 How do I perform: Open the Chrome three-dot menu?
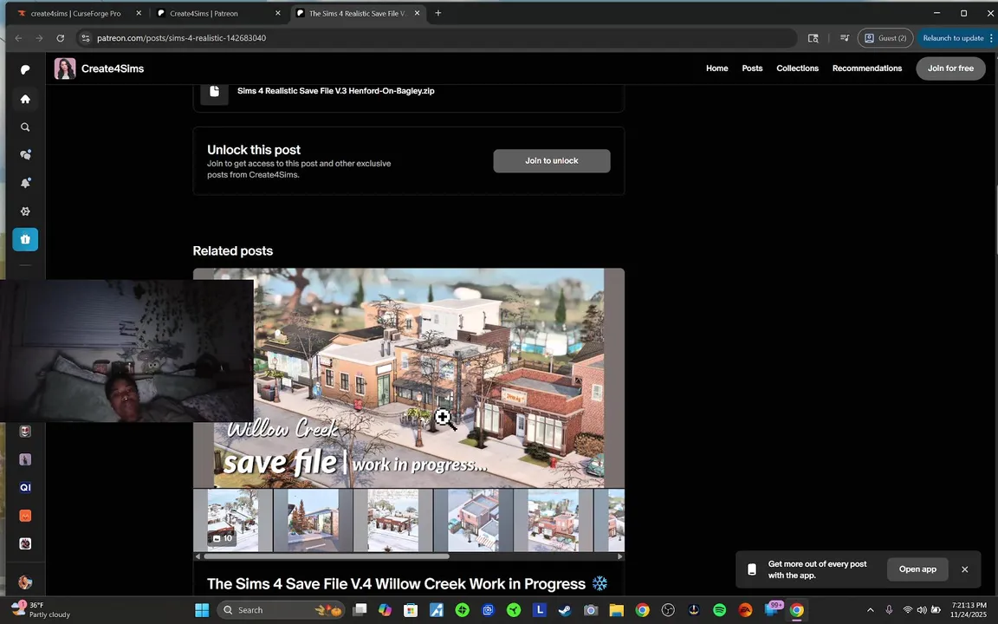tap(991, 38)
